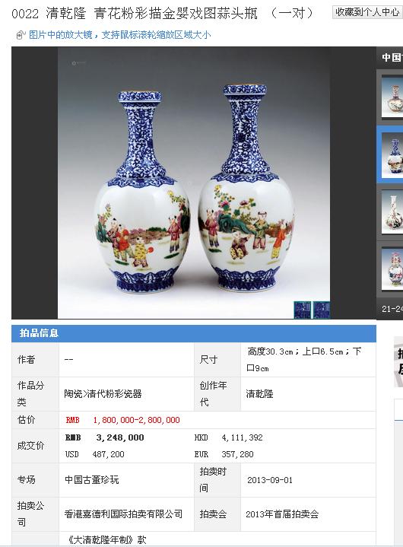Screen dimensions: 403x547
Task: Open the 中国古董珍玩 session link
Action: point(92,480)
